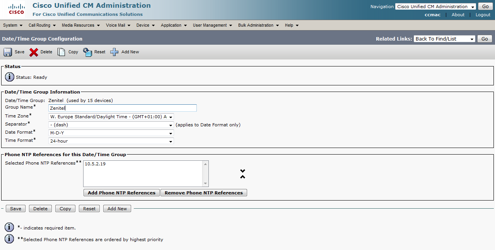The image size is (495, 250).
Task: Open the Time Zone dropdown
Action: (111, 117)
